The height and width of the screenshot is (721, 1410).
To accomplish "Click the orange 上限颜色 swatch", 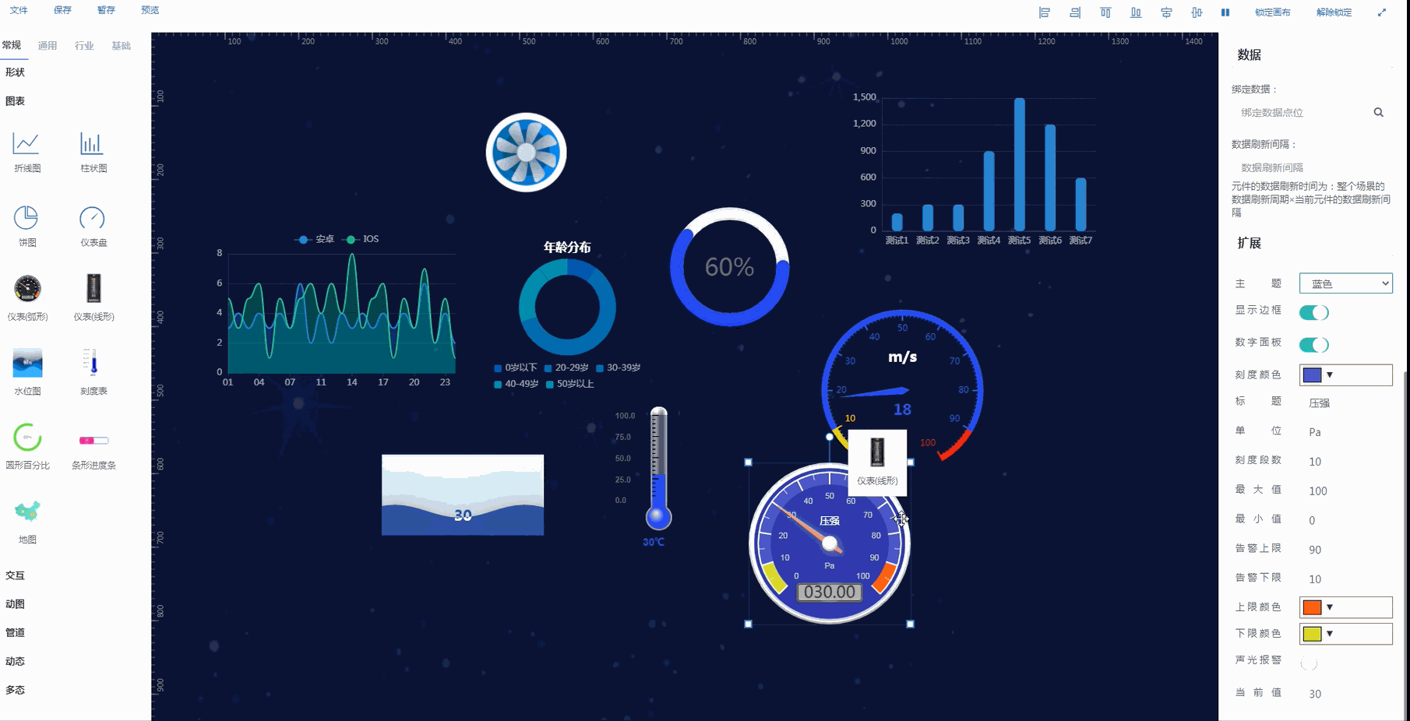I will (x=1312, y=607).
